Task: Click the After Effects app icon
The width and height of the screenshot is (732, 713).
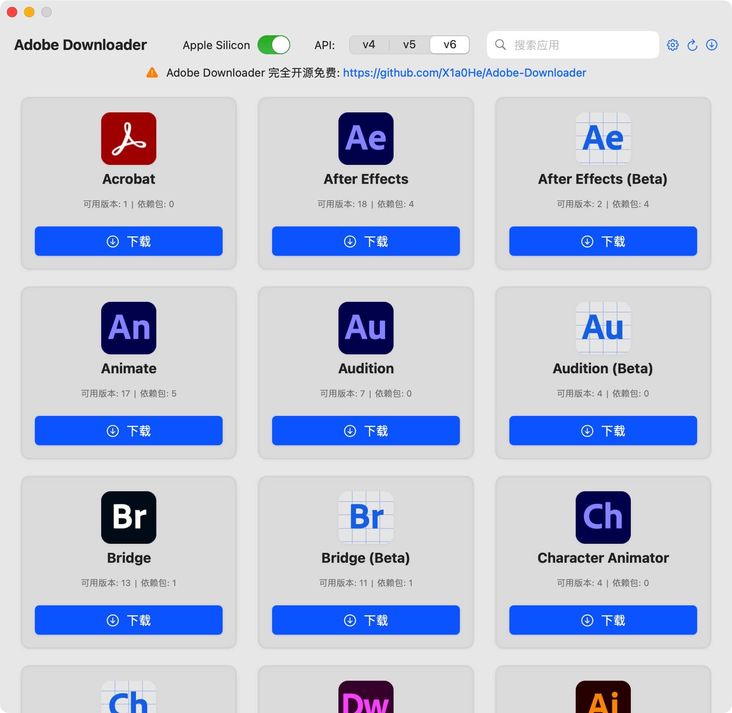Action: pos(366,138)
